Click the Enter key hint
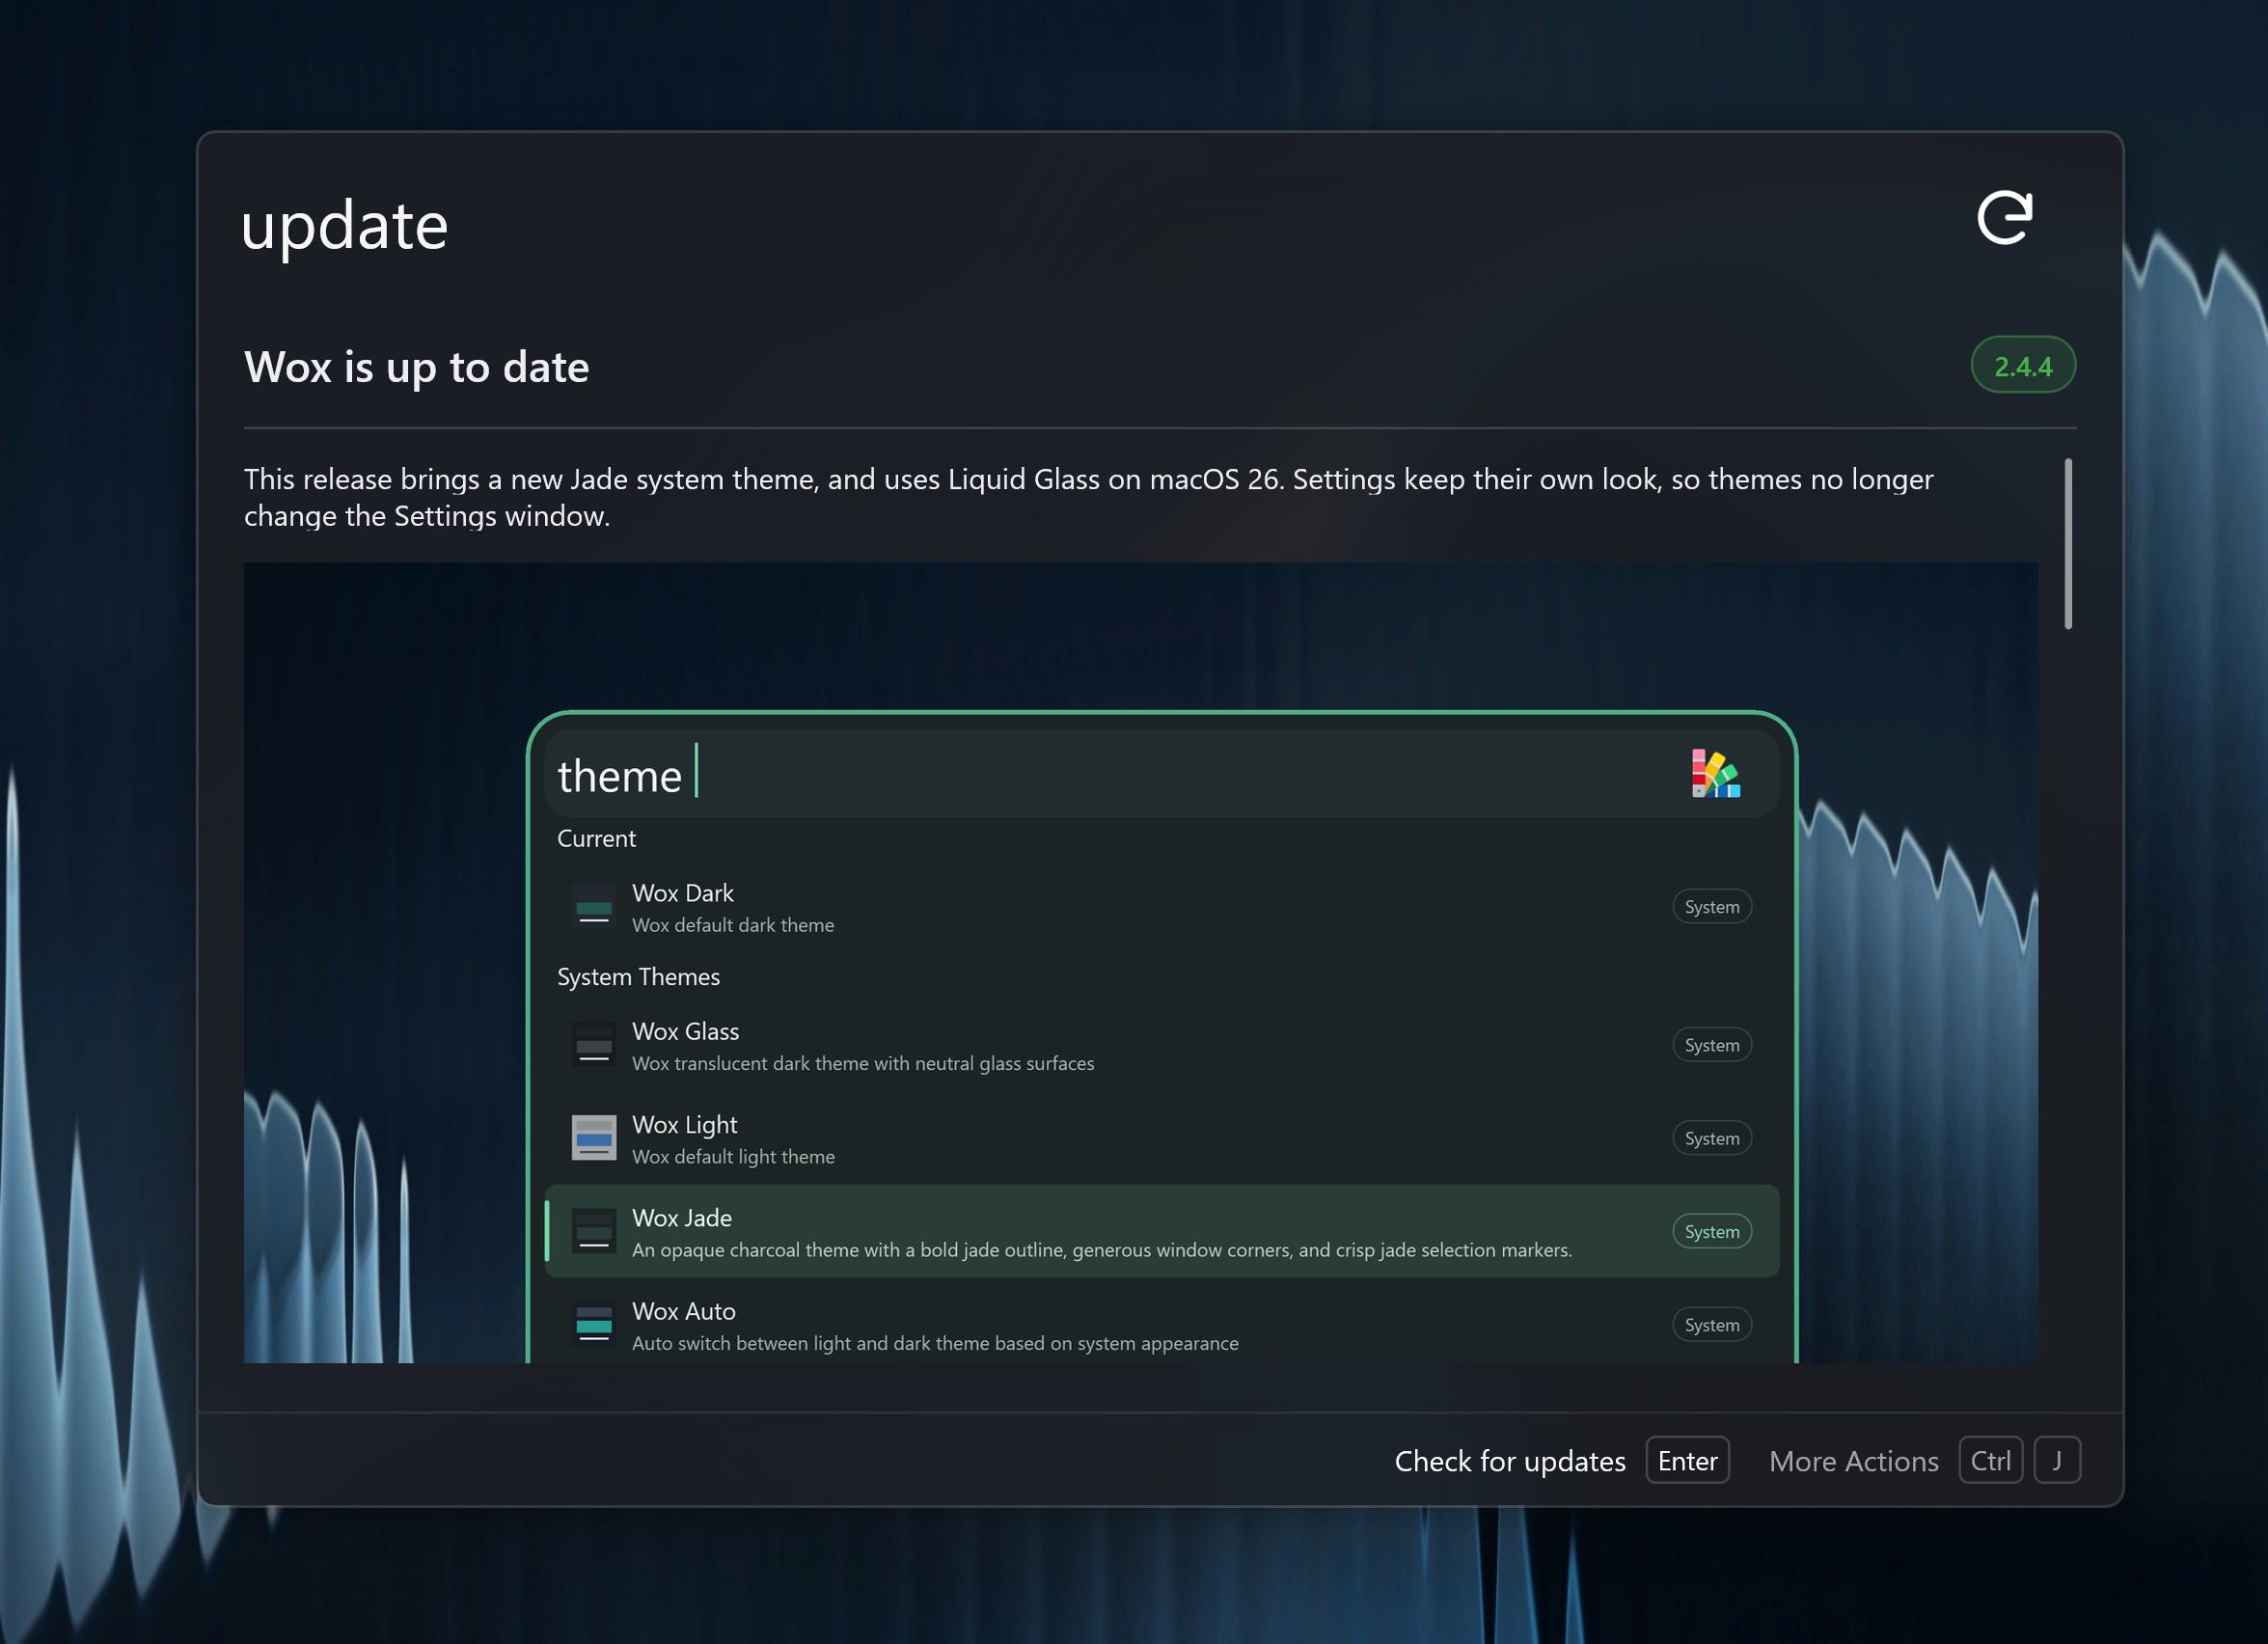Screen dimensions: 2268x1644 [1688, 1461]
